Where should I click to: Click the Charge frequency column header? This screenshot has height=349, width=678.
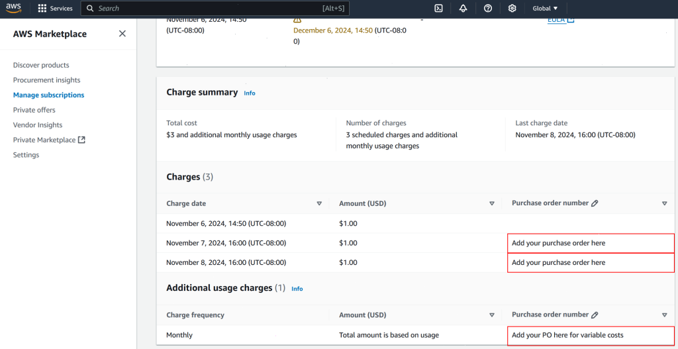click(x=195, y=315)
